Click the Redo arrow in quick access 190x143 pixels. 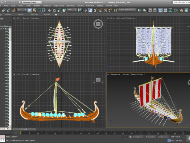click(x=15, y=2)
